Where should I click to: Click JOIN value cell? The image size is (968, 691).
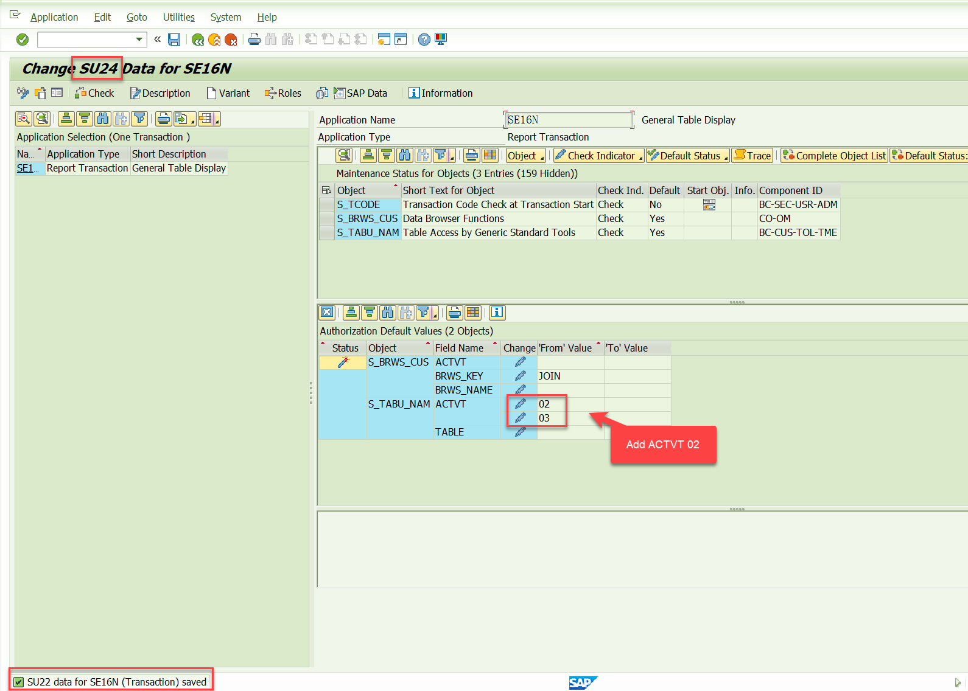coord(570,377)
